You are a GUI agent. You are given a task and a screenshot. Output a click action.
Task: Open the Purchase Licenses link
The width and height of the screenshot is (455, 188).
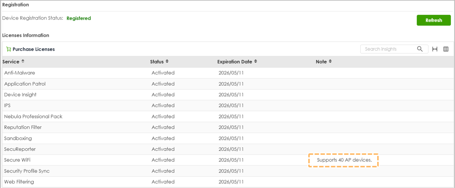click(x=34, y=49)
